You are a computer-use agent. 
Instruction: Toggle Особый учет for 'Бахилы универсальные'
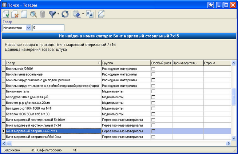click(x=153, y=74)
